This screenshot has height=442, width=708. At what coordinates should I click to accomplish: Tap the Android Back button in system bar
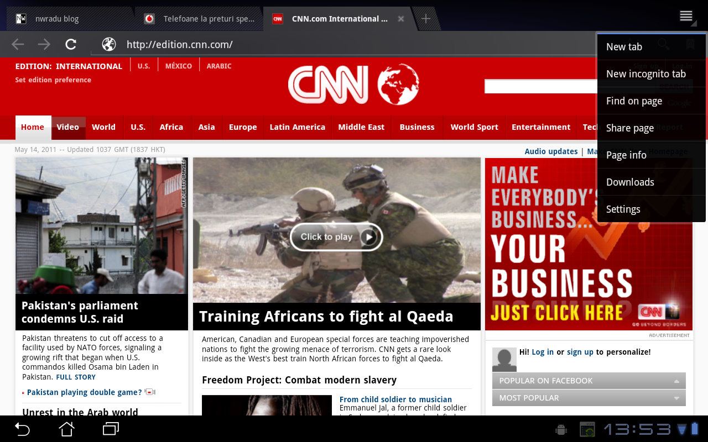22,429
